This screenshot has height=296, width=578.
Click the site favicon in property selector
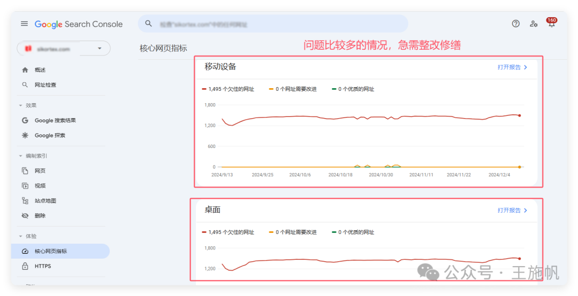28,49
